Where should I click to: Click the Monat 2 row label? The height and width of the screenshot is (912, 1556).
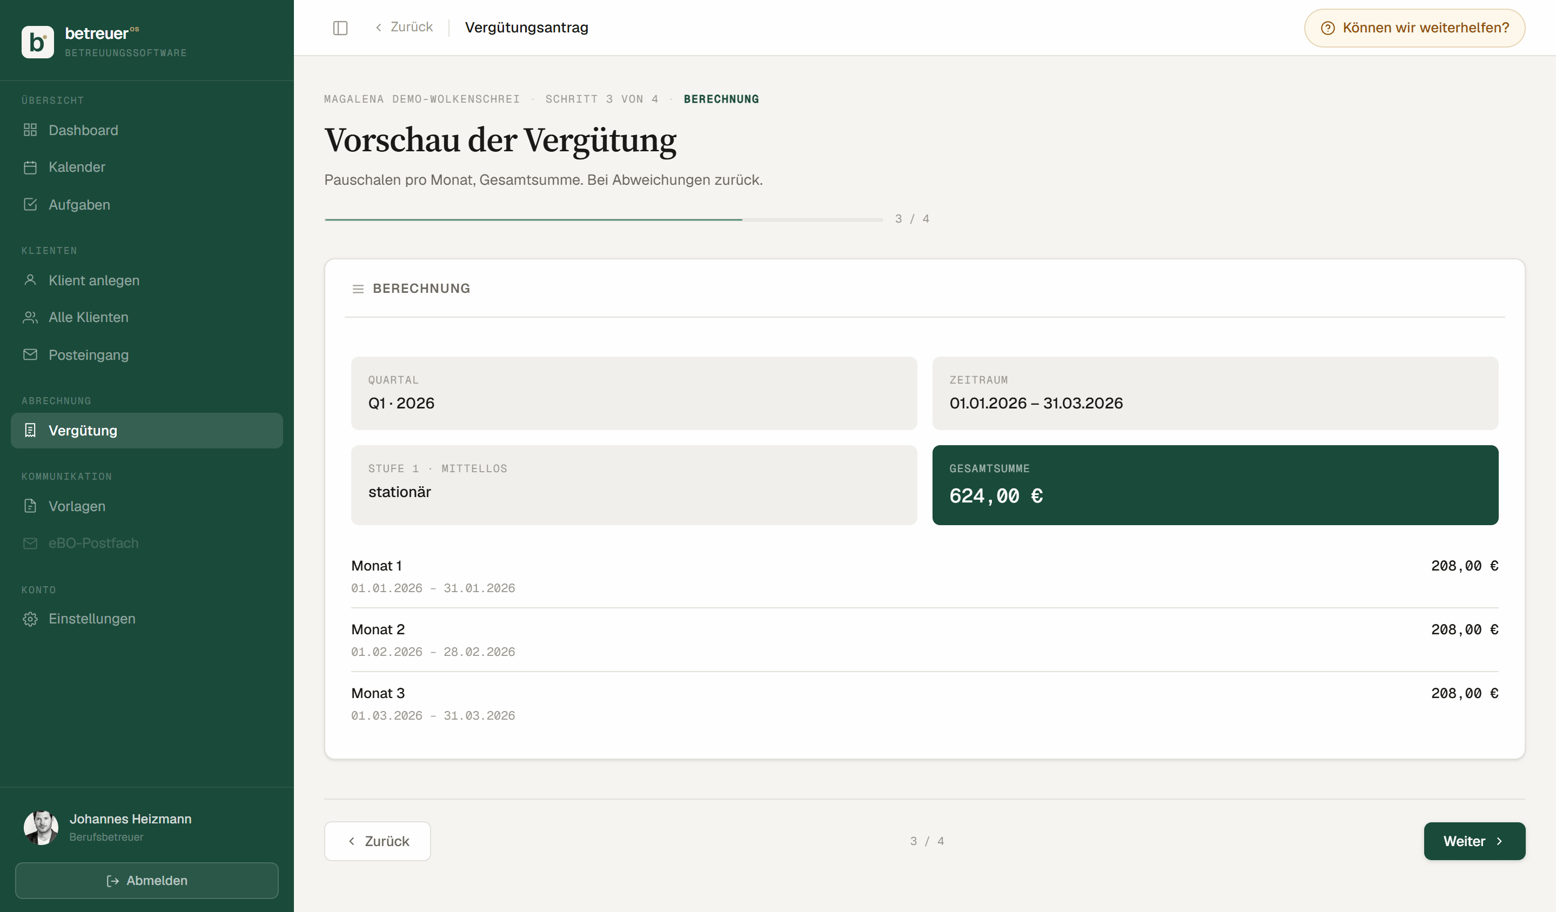click(x=378, y=629)
